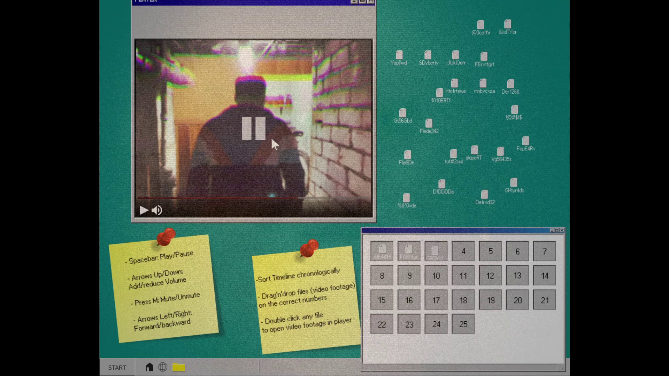Open the SDvberty file icon

point(428,55)
